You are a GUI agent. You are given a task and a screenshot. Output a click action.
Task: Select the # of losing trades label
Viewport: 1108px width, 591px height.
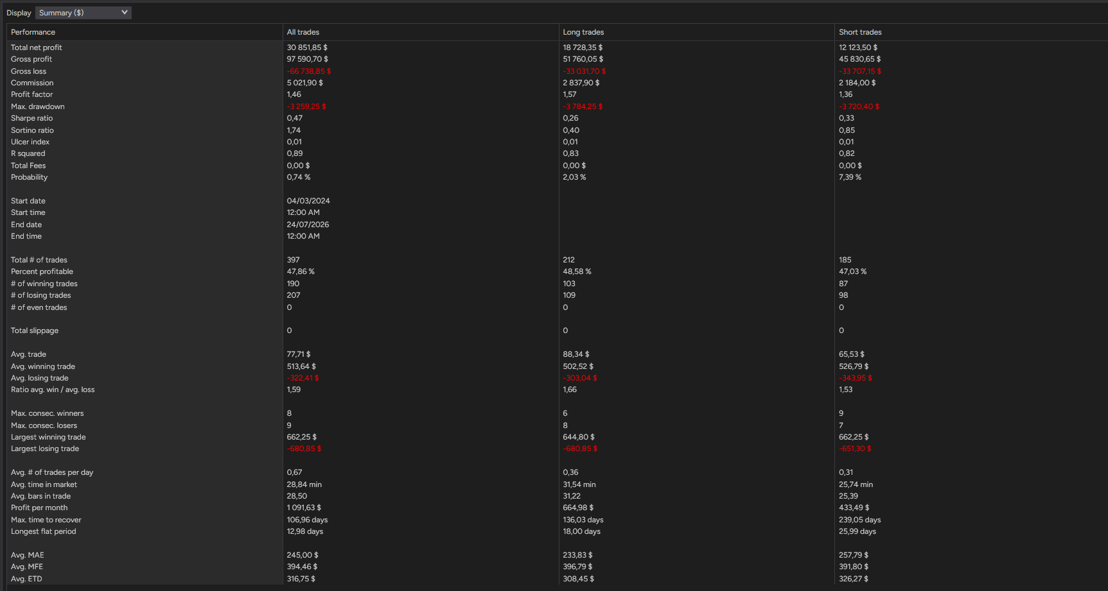pyautogui.click(x=41, y=295)
